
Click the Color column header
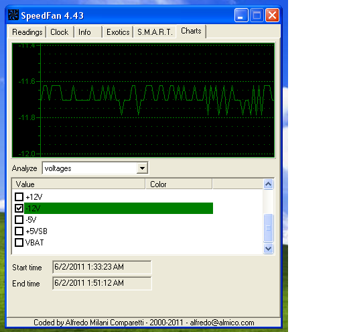click(x=179, y=184)
